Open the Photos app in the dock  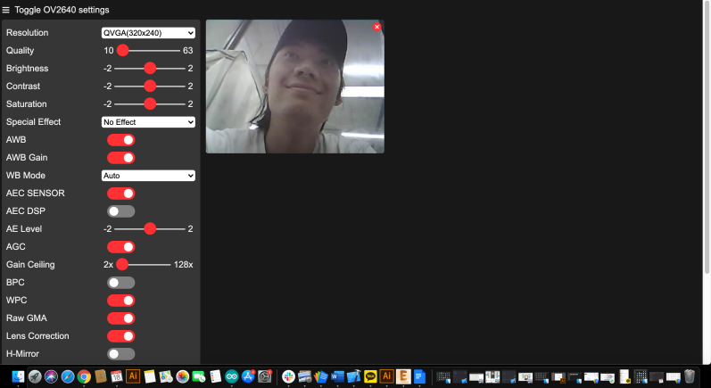[182, 376]
